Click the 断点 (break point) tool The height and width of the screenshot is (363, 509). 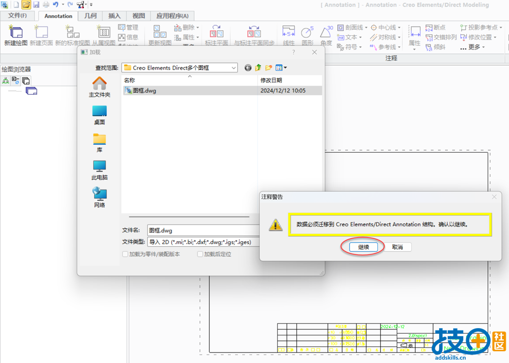[x=435, y=27]
